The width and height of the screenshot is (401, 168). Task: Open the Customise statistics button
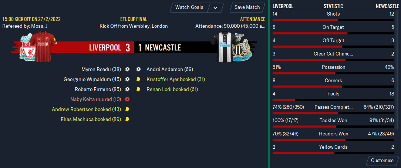tap(382, 160)
